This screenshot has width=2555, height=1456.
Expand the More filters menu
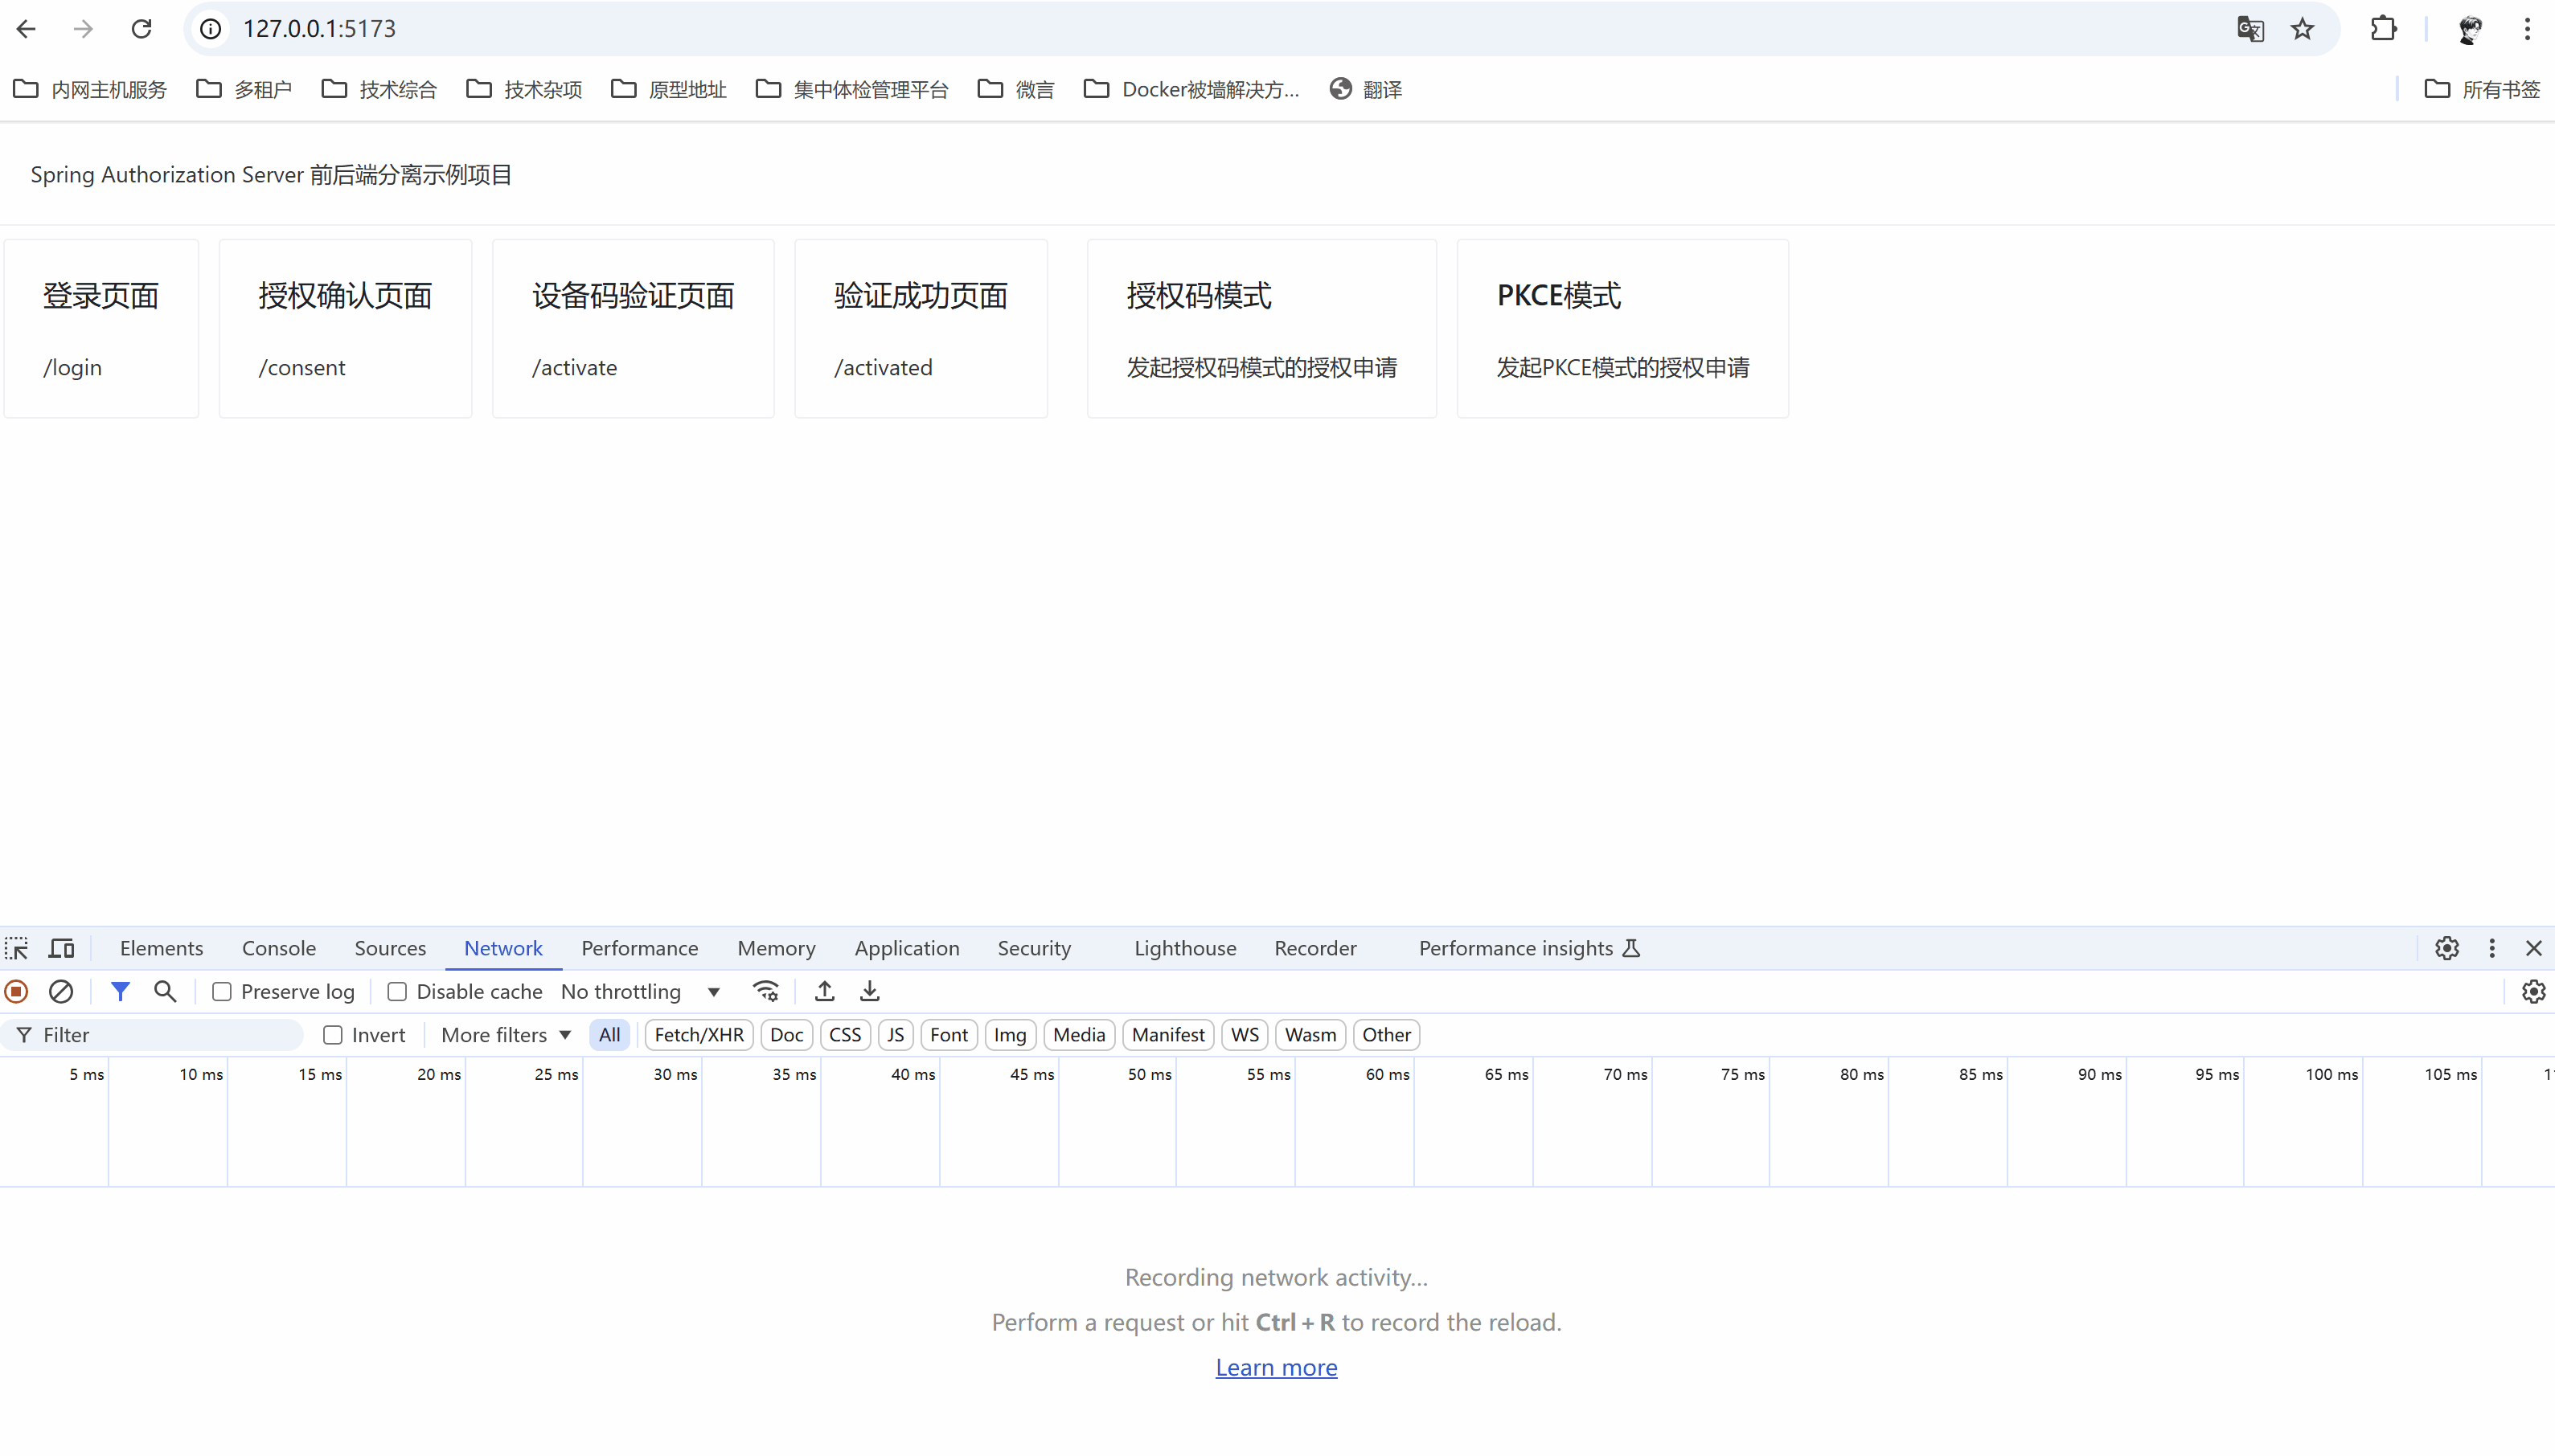(x=505, y=1035)
